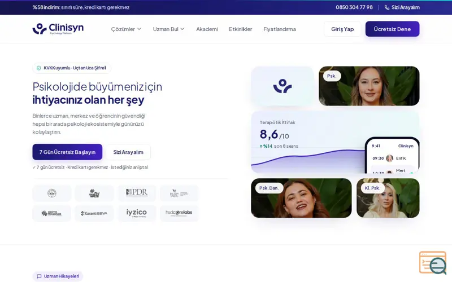Open the Akademi page
452x282 pixels.
[x=207, y=29]
